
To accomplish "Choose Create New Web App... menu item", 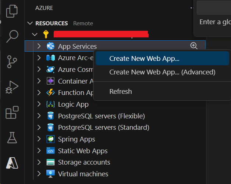I will pyautogui.click(x=144, y=58).
